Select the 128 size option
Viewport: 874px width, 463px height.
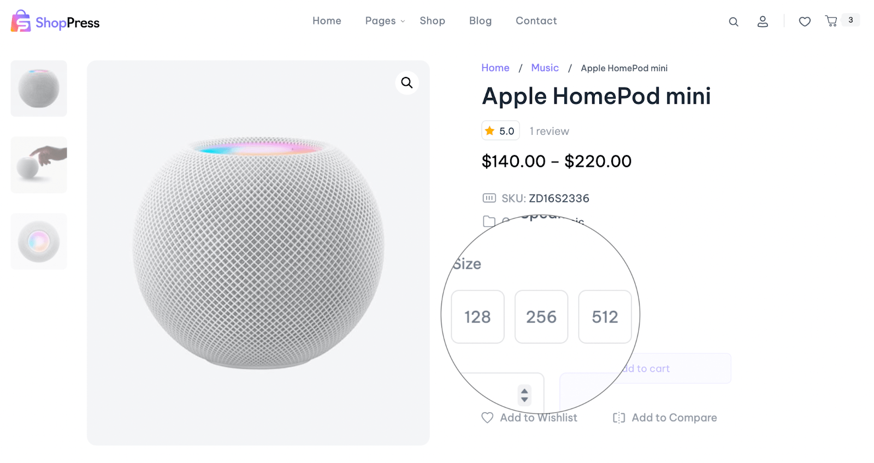477,317
